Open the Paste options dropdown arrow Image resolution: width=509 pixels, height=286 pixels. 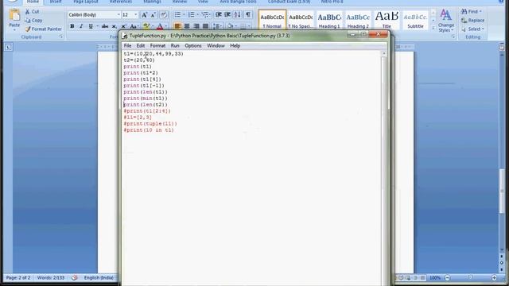[14, 29]
